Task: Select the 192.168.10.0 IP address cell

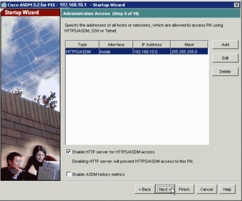Action: [x=152, y=51]
